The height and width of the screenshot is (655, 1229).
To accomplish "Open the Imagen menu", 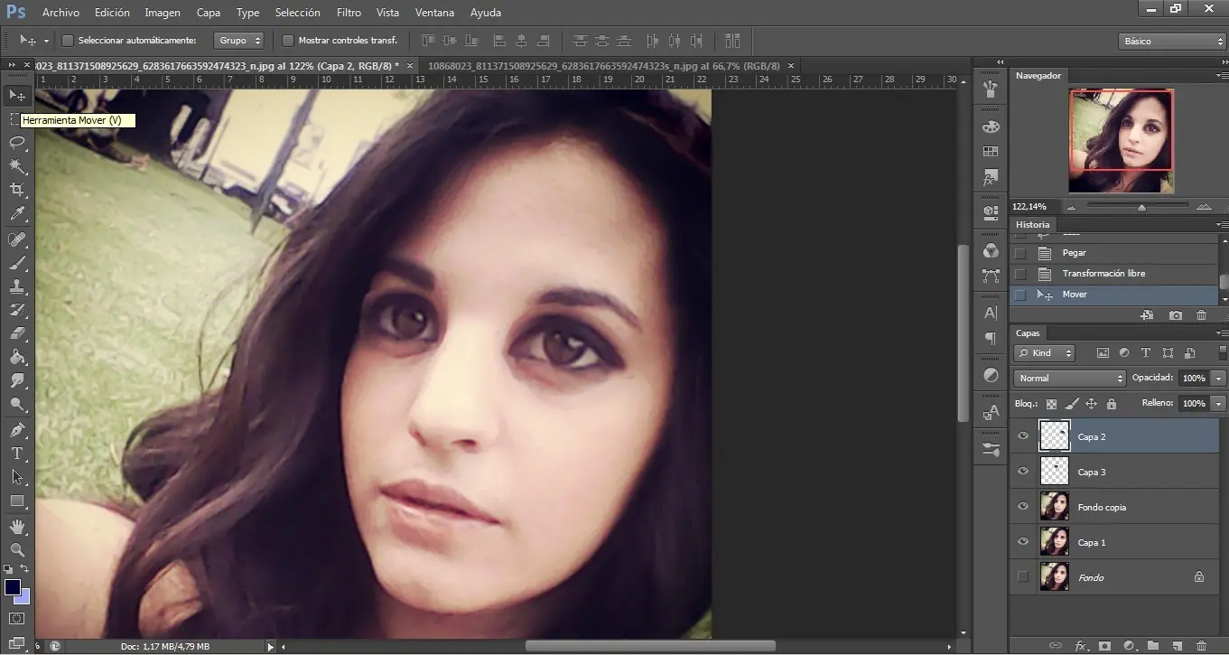I will 163,13.
